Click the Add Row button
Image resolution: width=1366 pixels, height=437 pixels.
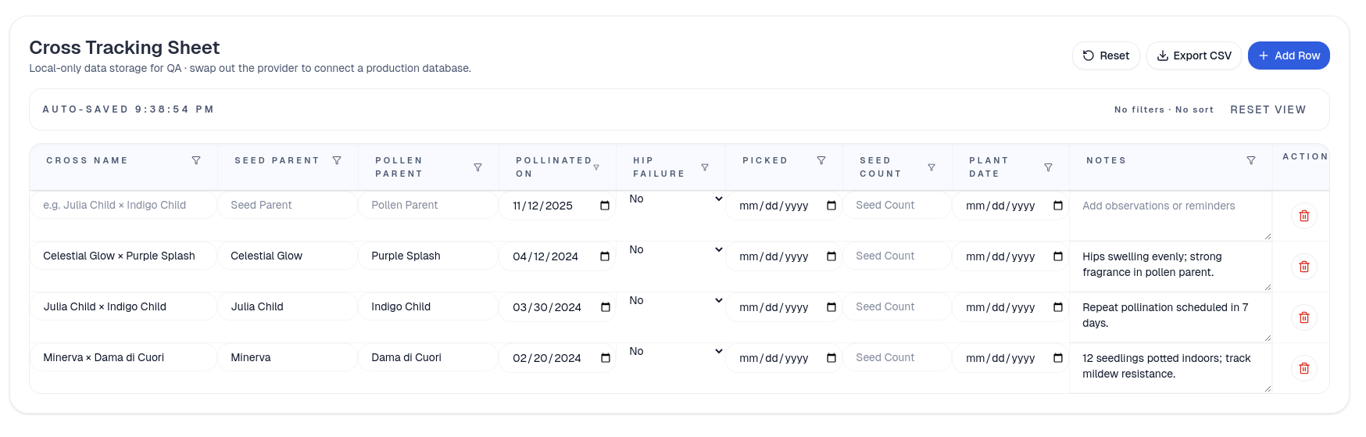tap(1288, 56)
